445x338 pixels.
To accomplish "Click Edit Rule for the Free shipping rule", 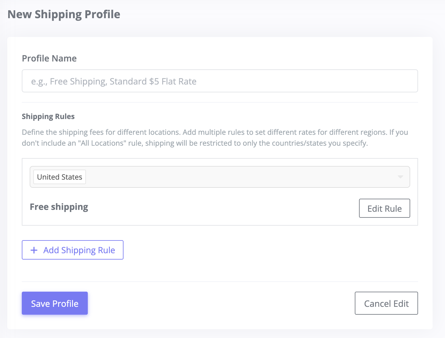I will (x=384, y=208).
